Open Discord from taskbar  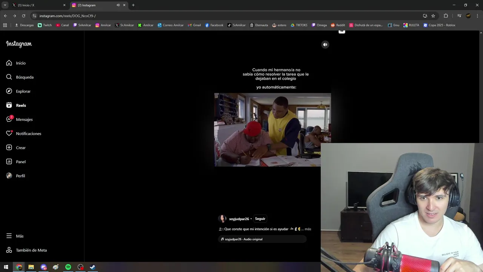43,267
